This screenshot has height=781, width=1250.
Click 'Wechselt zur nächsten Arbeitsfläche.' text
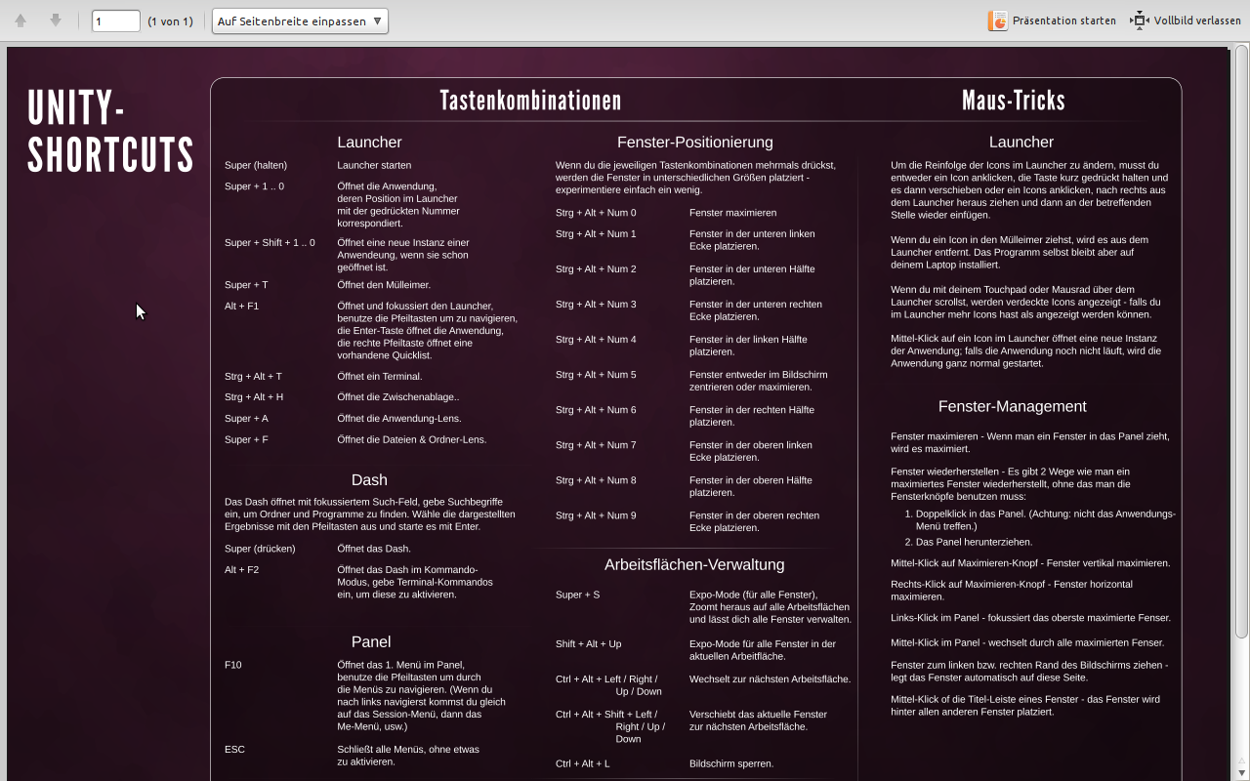pos(771,678)
